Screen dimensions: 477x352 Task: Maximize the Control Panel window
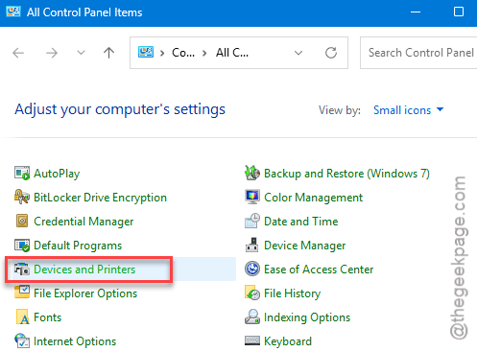tap(459, 12)
